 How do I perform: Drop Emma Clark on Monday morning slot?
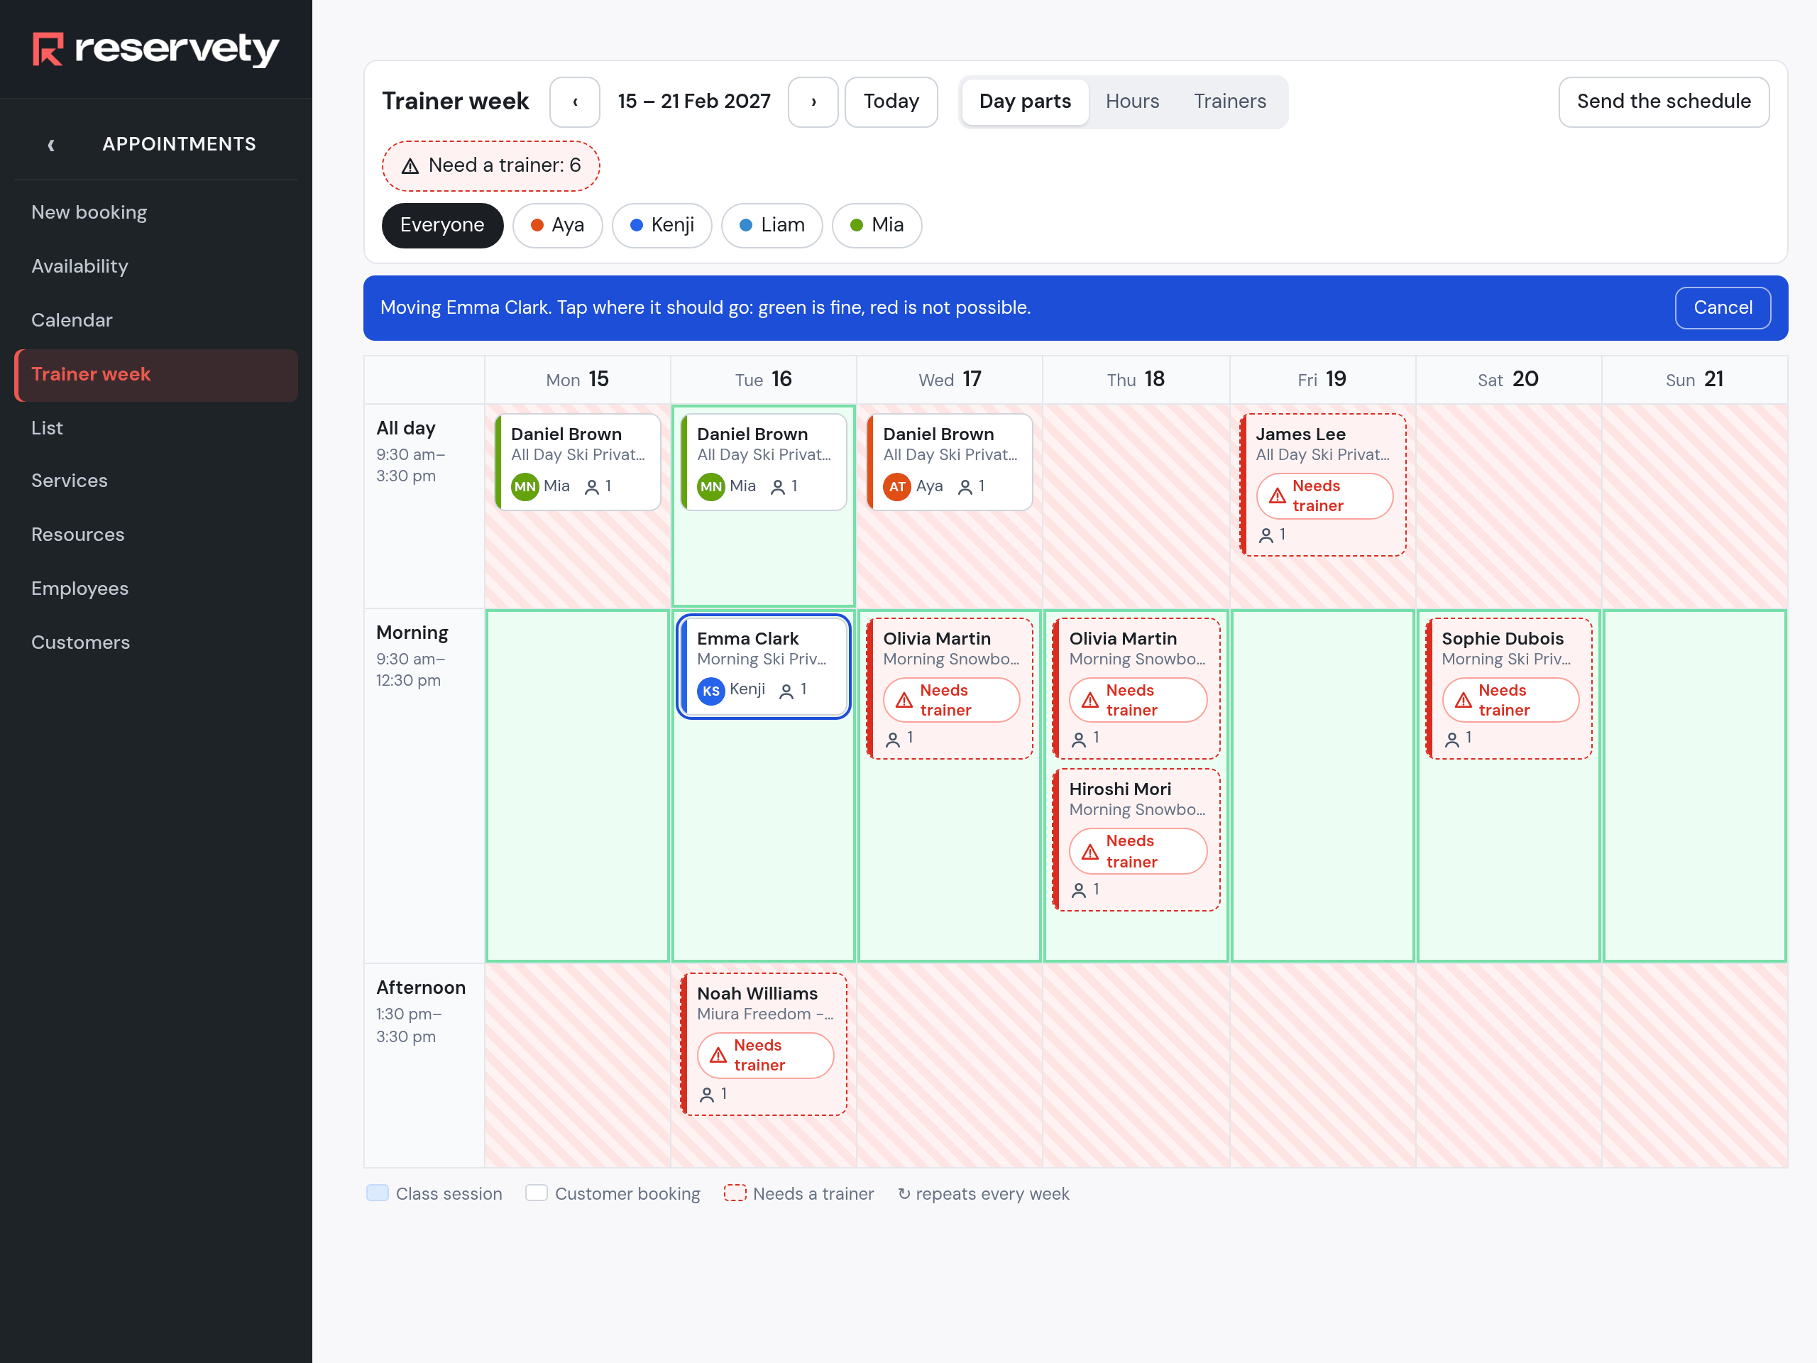click(578, 785)
